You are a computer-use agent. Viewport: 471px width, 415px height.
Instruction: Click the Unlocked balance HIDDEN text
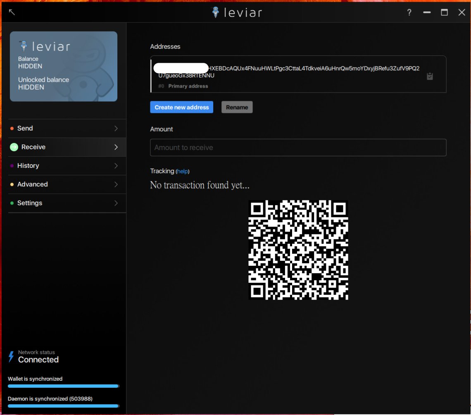click(x=43, y=83)
